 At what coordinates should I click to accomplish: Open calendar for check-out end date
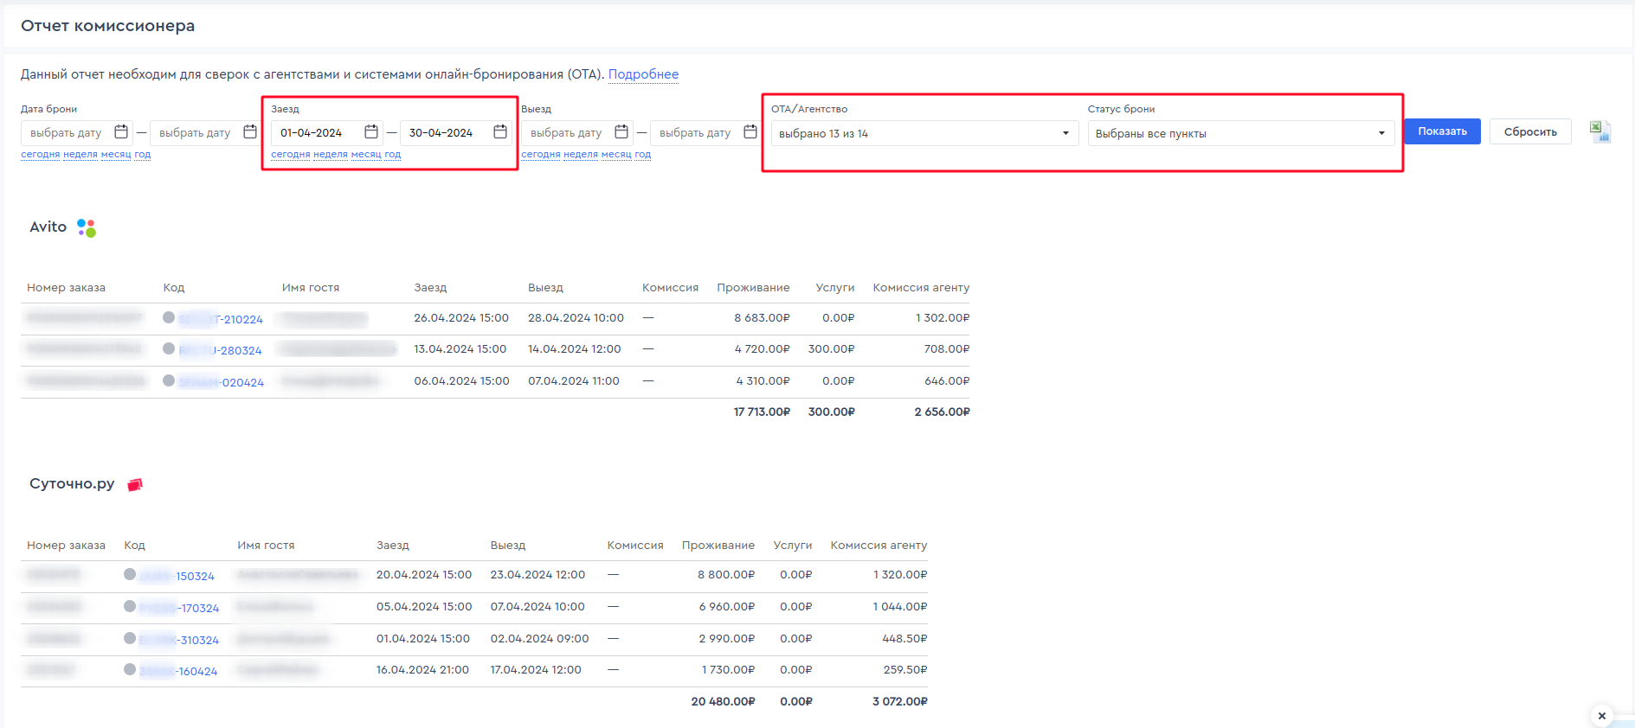pyautogui.click(x=750, y=132)
